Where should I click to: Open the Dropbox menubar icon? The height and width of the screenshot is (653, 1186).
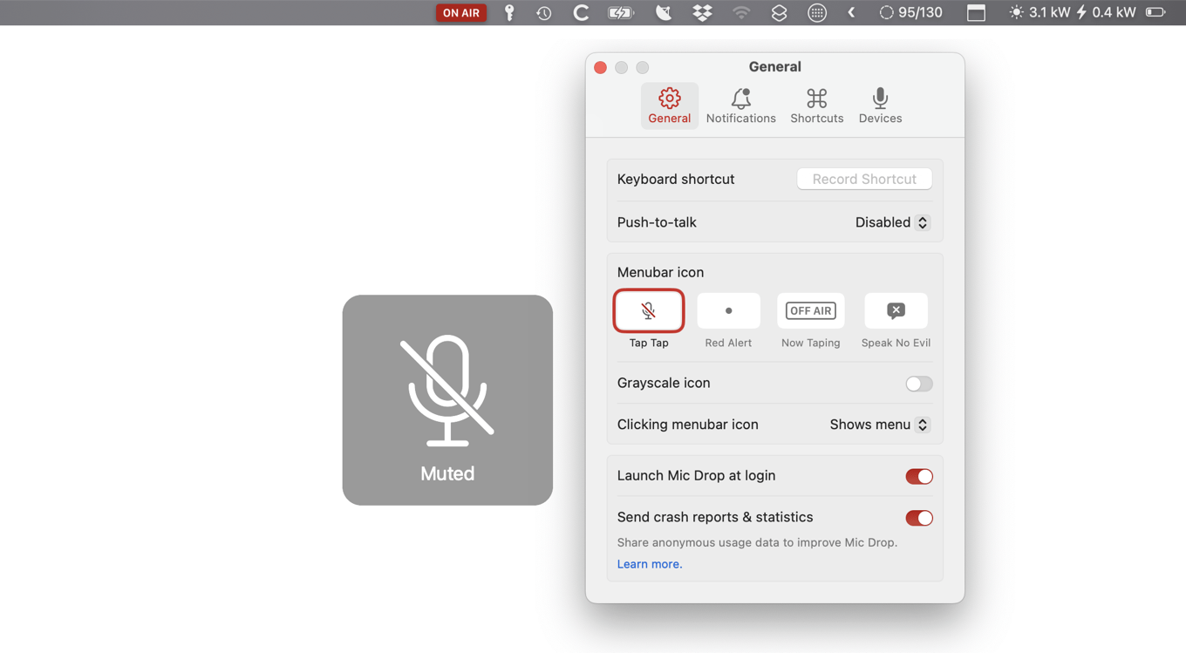702,13
